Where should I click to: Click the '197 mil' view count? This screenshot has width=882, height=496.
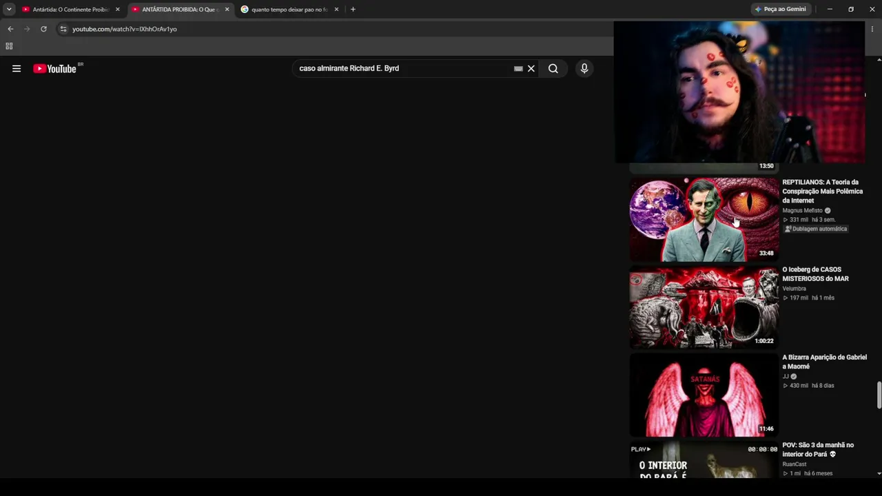[x=799, y=298]
